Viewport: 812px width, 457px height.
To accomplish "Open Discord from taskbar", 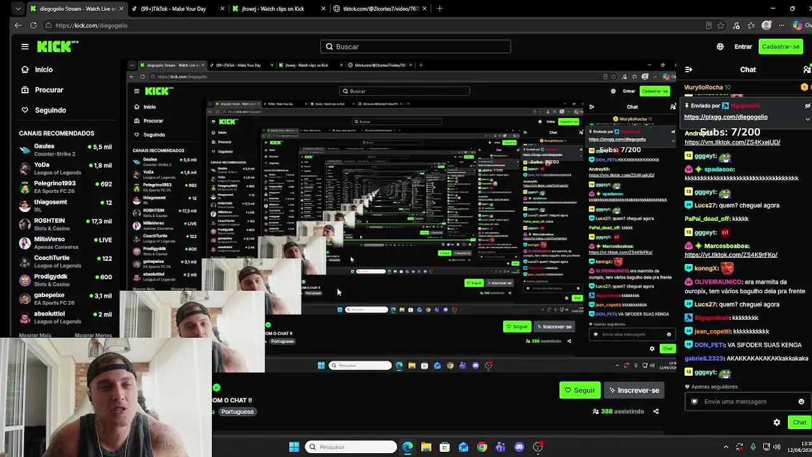I will pos(520,447).
